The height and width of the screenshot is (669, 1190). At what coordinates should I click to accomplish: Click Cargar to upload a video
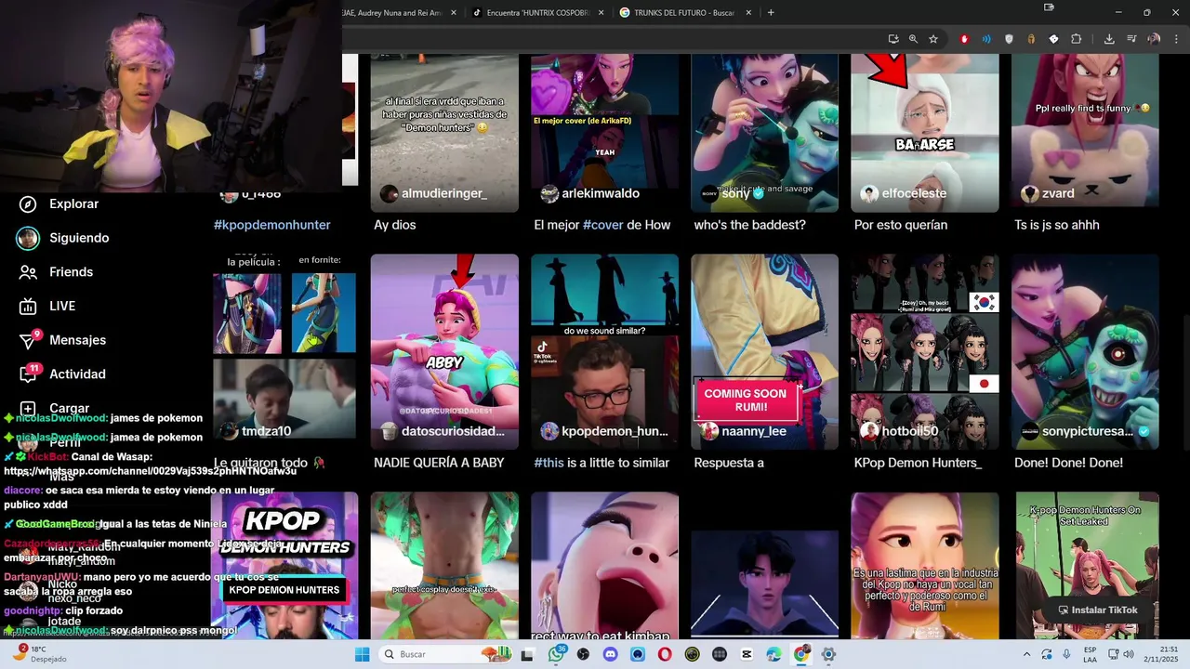56,408
